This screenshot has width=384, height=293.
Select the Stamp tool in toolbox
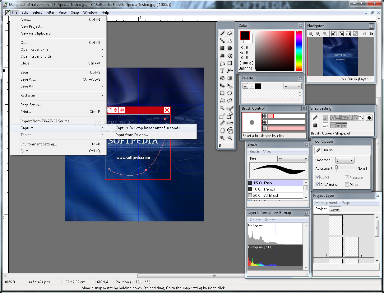pyautogui.click(x=229, y=40)
